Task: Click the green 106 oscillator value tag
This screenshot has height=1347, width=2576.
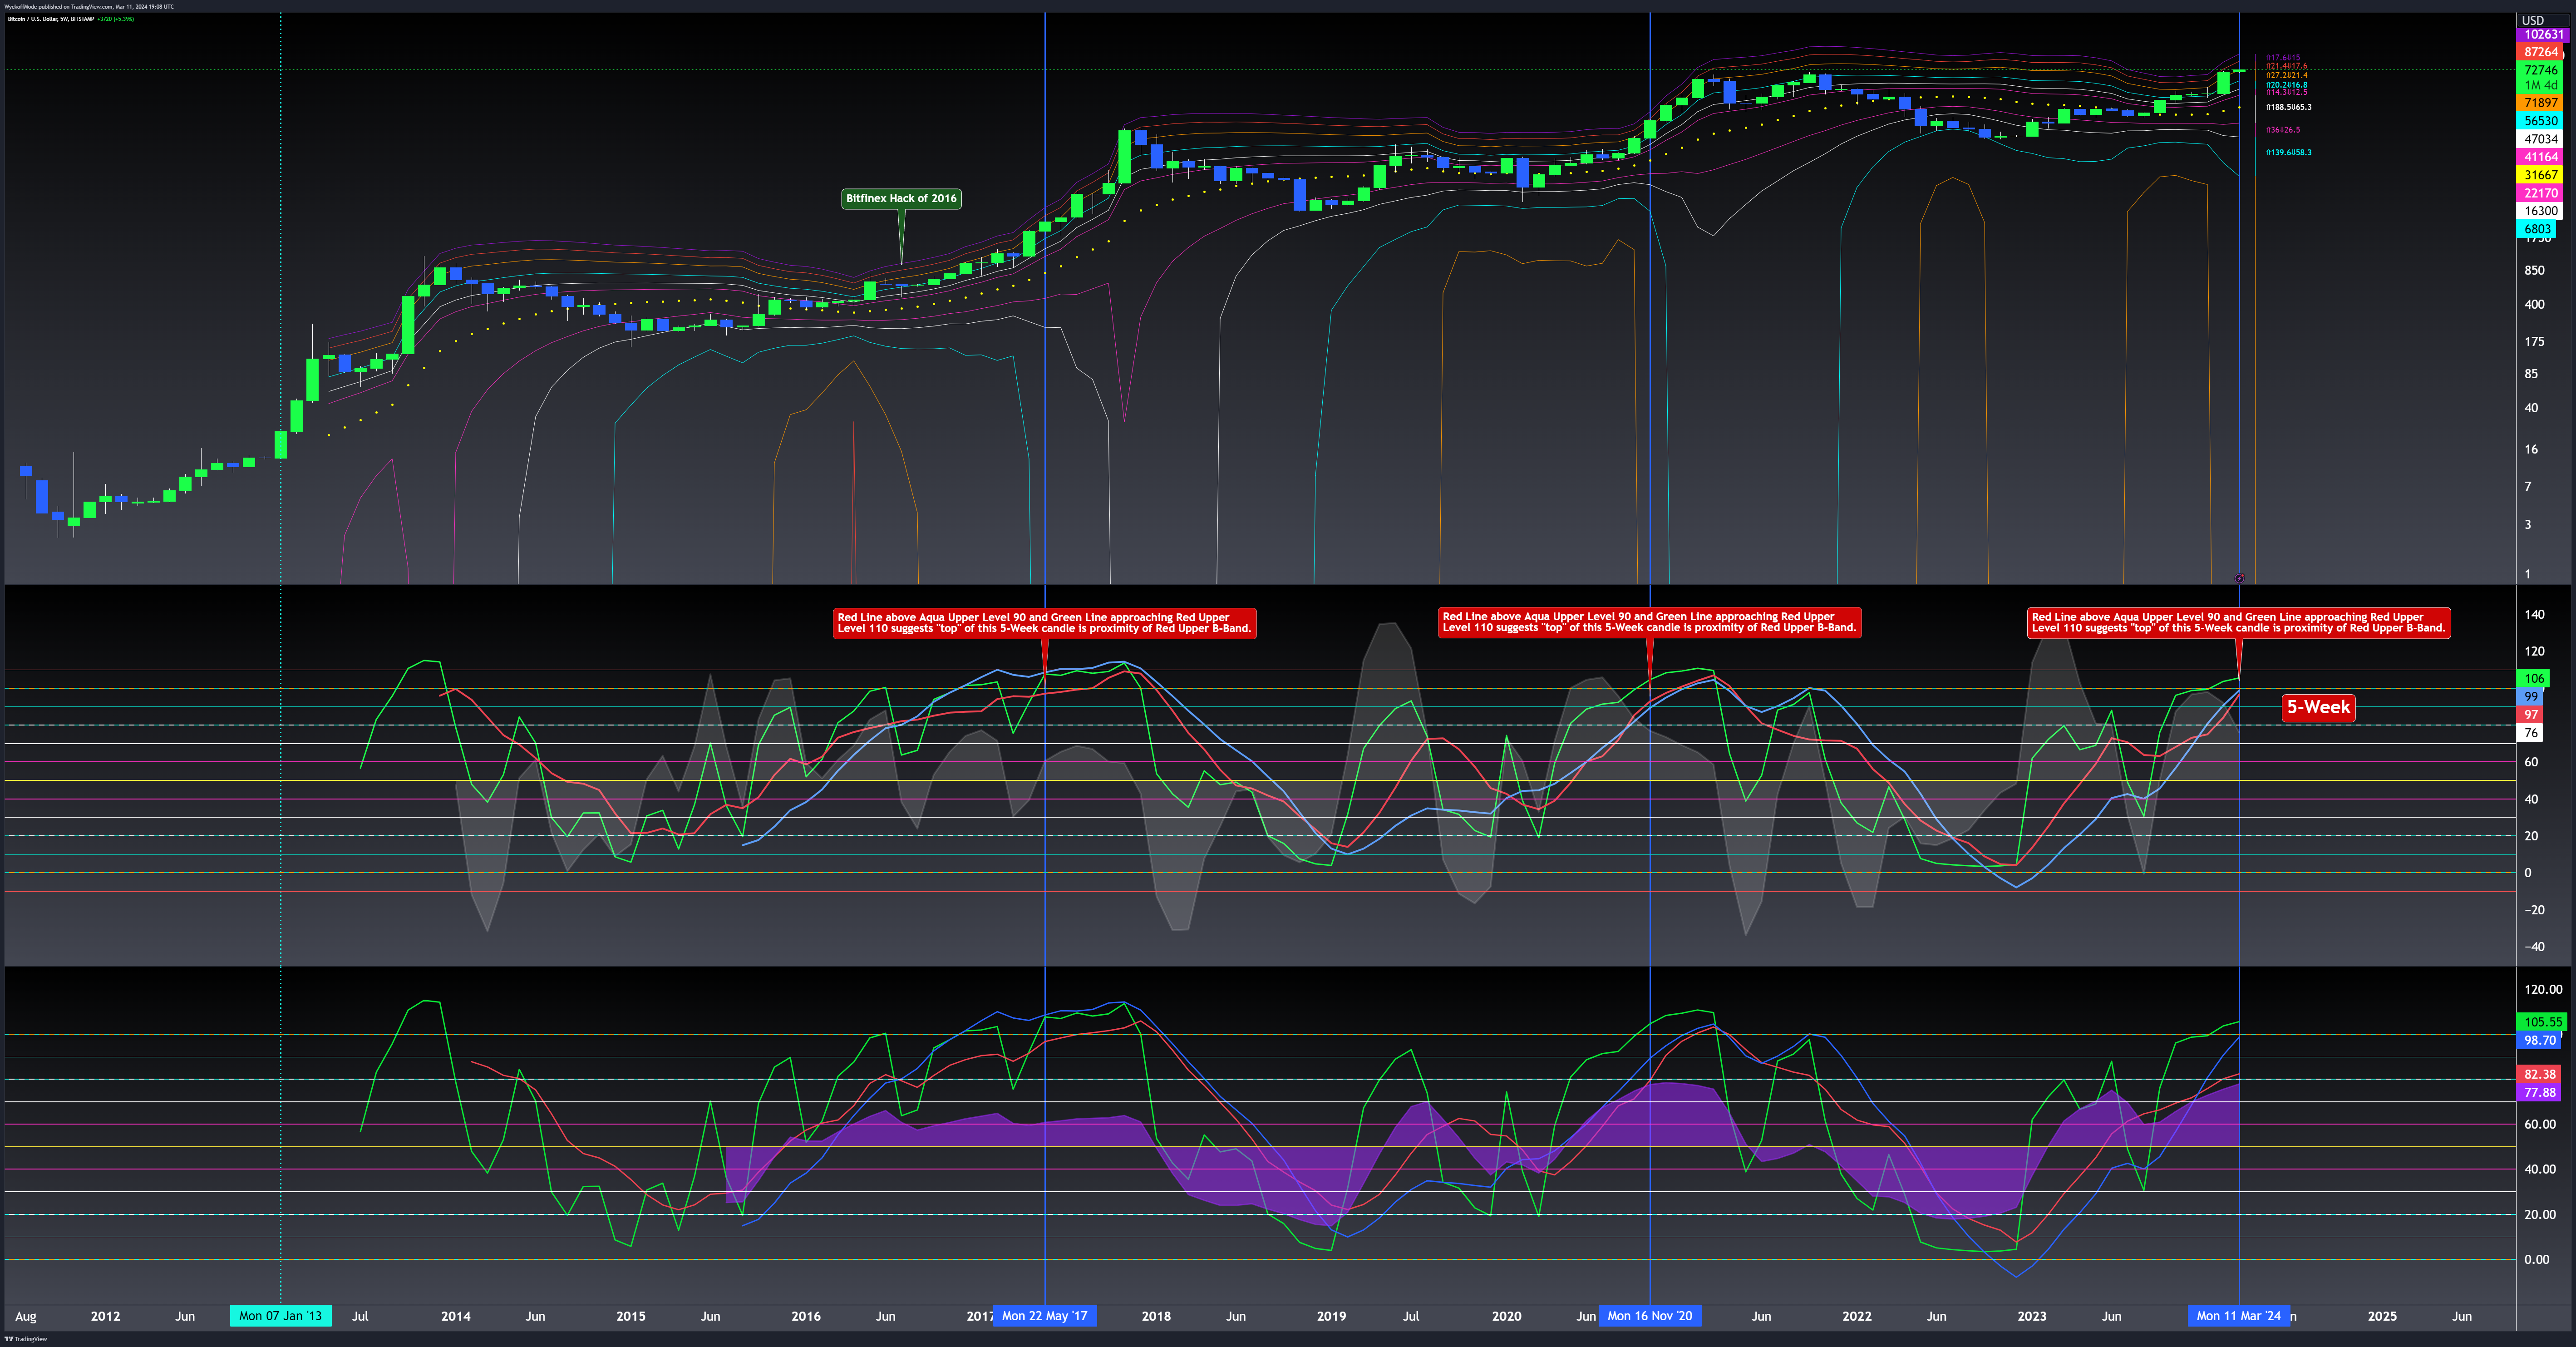Action: point(2533,678)
